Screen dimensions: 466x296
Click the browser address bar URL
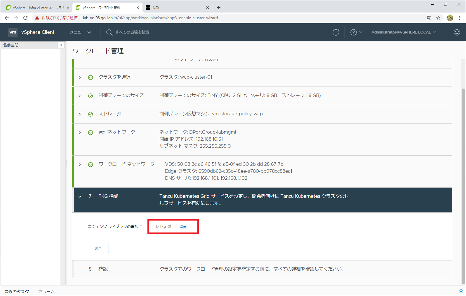[x=150, y=18]
